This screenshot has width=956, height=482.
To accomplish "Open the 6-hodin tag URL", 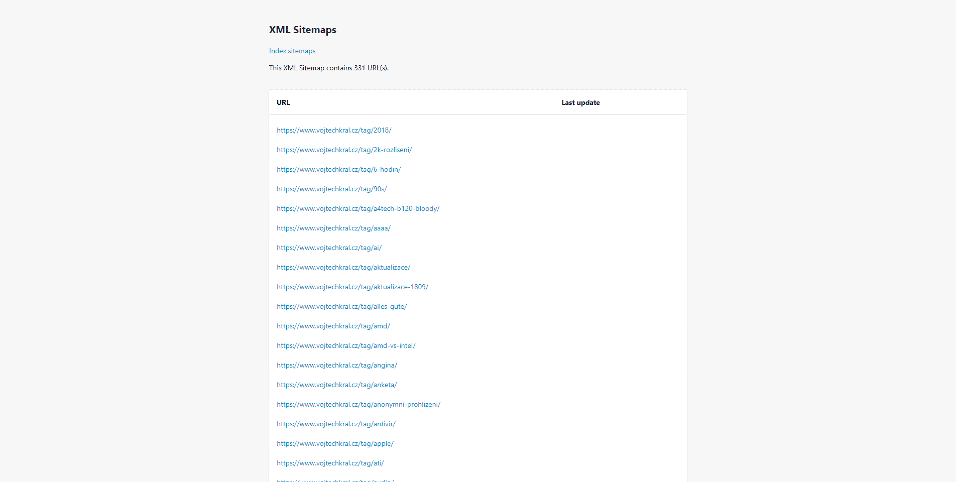I will (x=338, y=170).
